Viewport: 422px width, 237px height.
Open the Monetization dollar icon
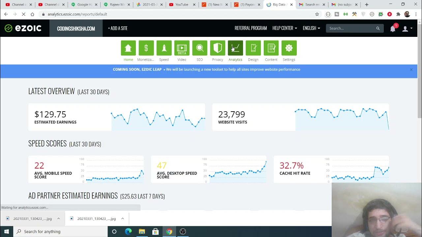pos(146,48)
